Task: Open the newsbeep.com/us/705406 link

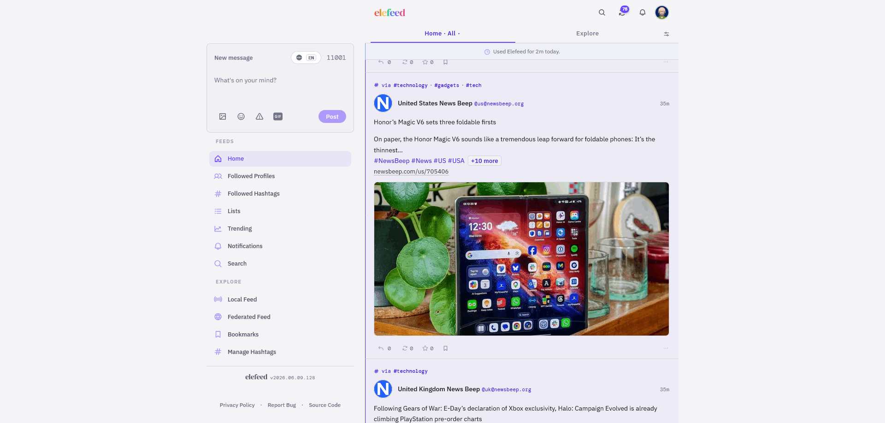Action: (x=411, y=172)
